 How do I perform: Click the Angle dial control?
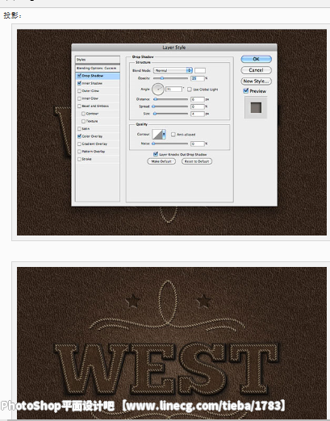point(158,90)
